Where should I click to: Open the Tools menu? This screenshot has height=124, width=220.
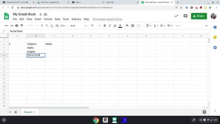click(x=66, y=19)
